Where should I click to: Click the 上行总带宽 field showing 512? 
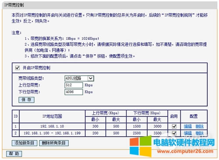pos(74,85)
